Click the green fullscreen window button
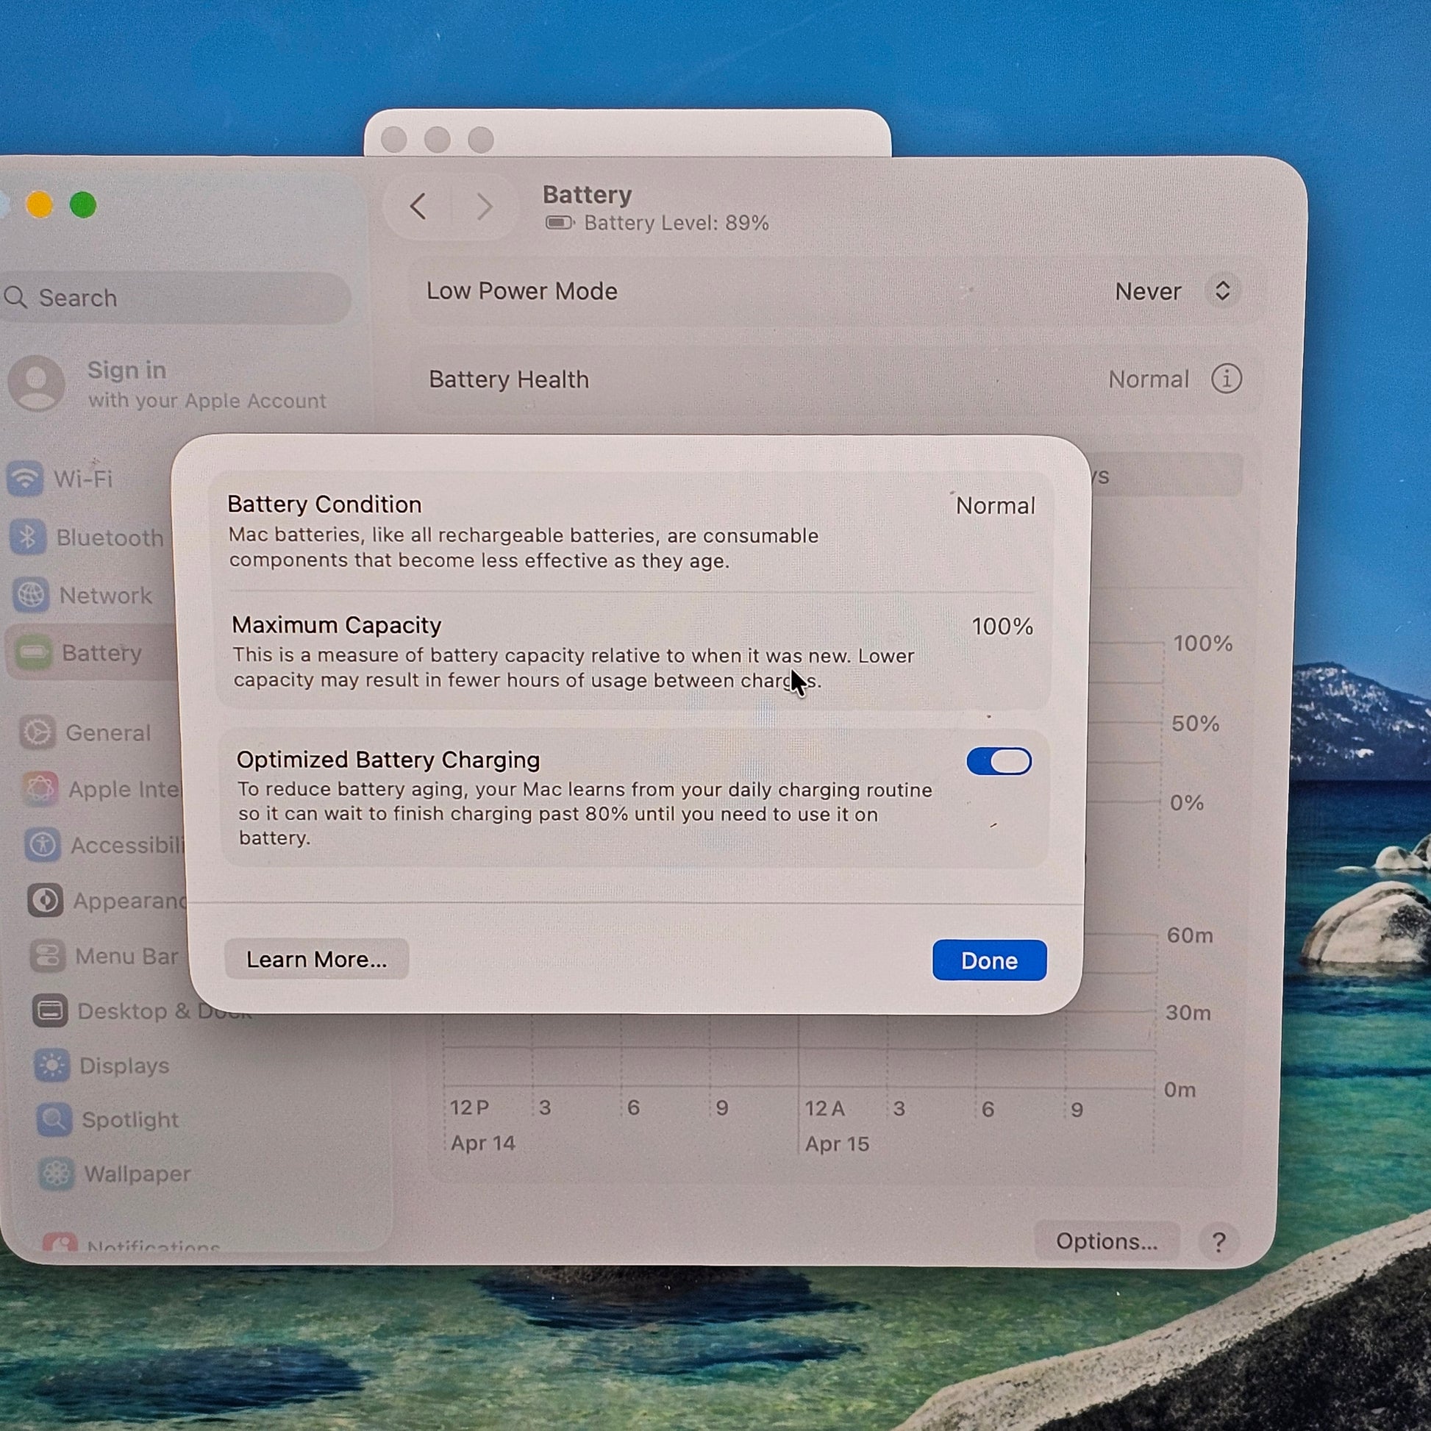Image resolution: width=1431 pixels, height=1431 pixels. 83,205
